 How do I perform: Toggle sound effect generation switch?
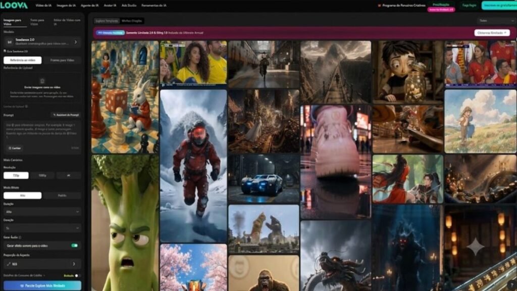tap(75, 246)
